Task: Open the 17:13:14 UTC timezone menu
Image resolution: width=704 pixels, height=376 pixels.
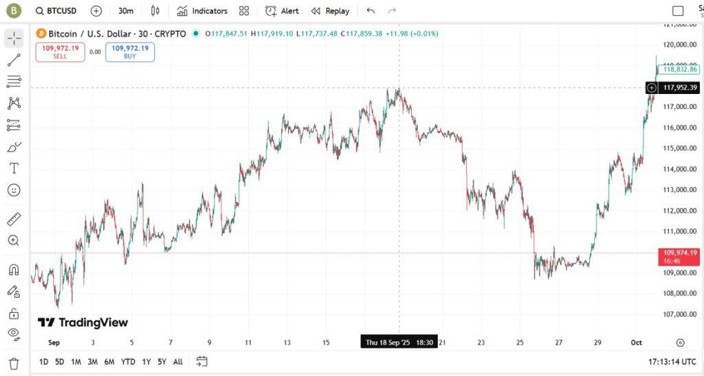Action: (672, 362)
